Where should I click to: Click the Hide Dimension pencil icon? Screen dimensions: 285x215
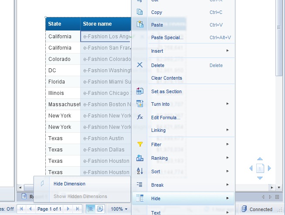[x=42, y=183]
